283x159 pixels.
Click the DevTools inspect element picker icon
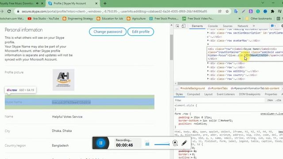(177, 26)
